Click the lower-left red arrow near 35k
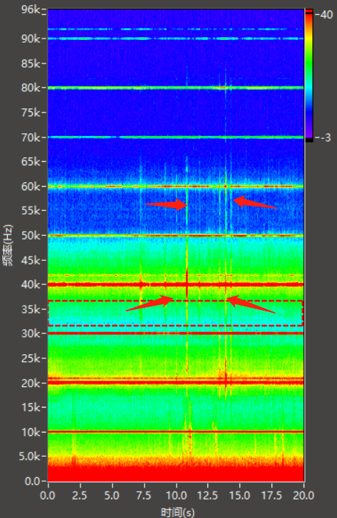 point(150,303)
